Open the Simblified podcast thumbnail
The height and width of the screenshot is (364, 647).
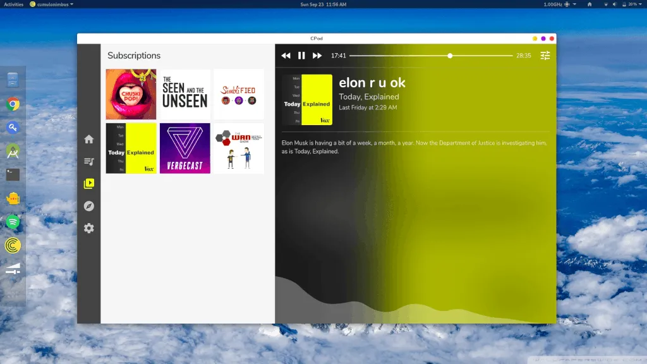239,94
